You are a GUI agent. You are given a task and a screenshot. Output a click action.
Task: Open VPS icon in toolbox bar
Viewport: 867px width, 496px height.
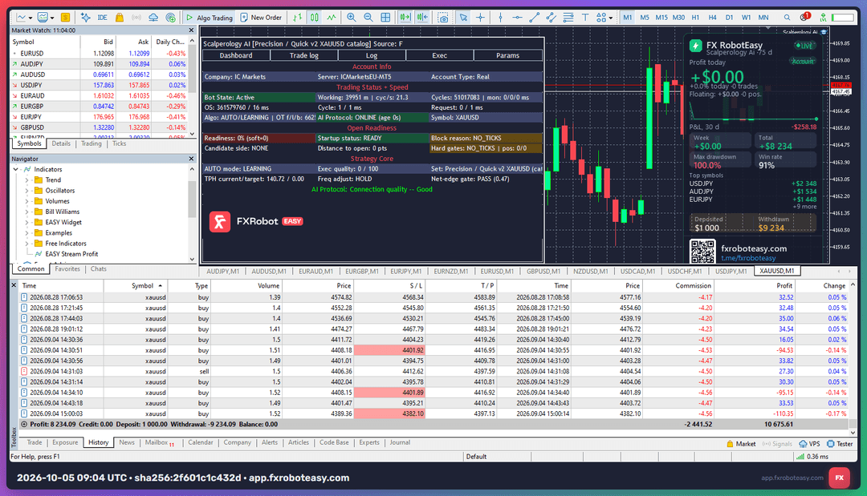(x=809, y=444)
